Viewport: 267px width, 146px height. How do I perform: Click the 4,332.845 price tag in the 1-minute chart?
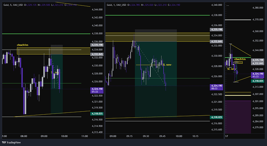(x=216, y=41)
